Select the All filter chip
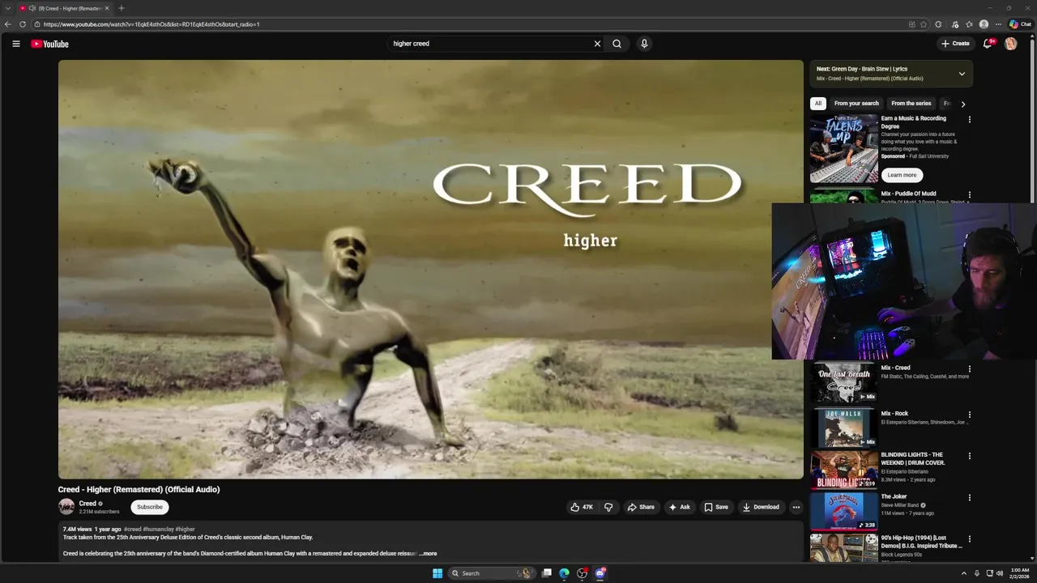The height and width of the screenshot is (583, 1037). [x=818, y=104]
